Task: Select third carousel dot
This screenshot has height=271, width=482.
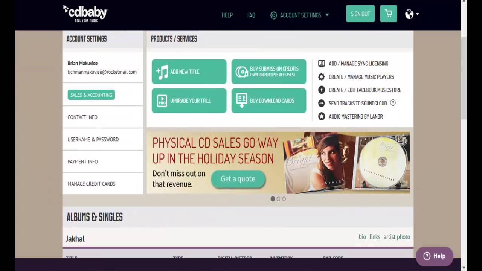Action: click(284, 199)
